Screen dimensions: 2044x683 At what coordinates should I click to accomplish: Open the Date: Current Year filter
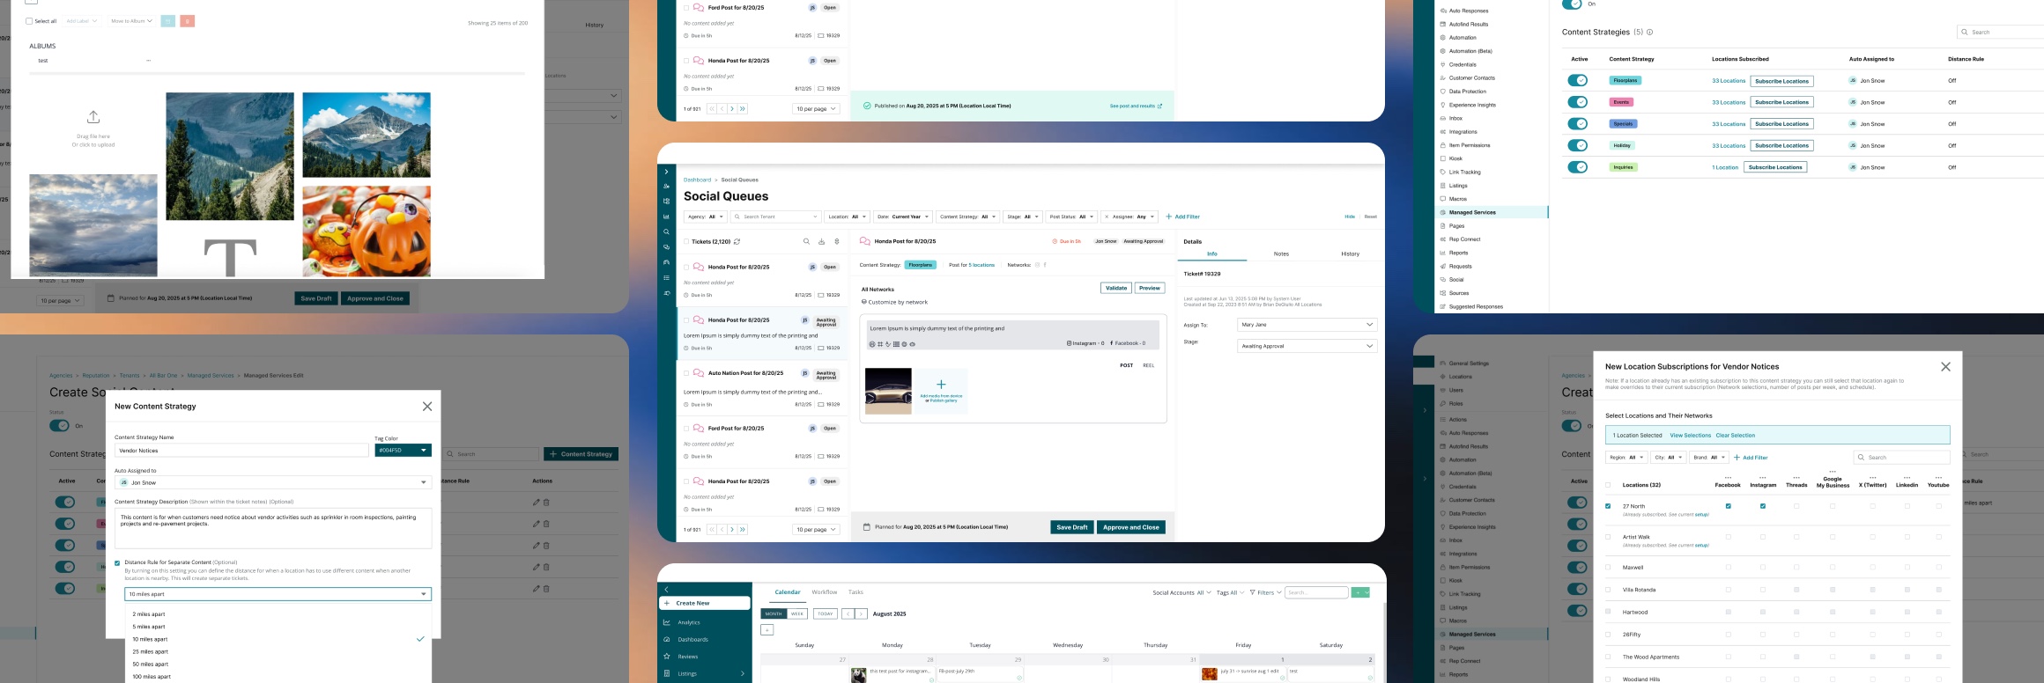903,217
